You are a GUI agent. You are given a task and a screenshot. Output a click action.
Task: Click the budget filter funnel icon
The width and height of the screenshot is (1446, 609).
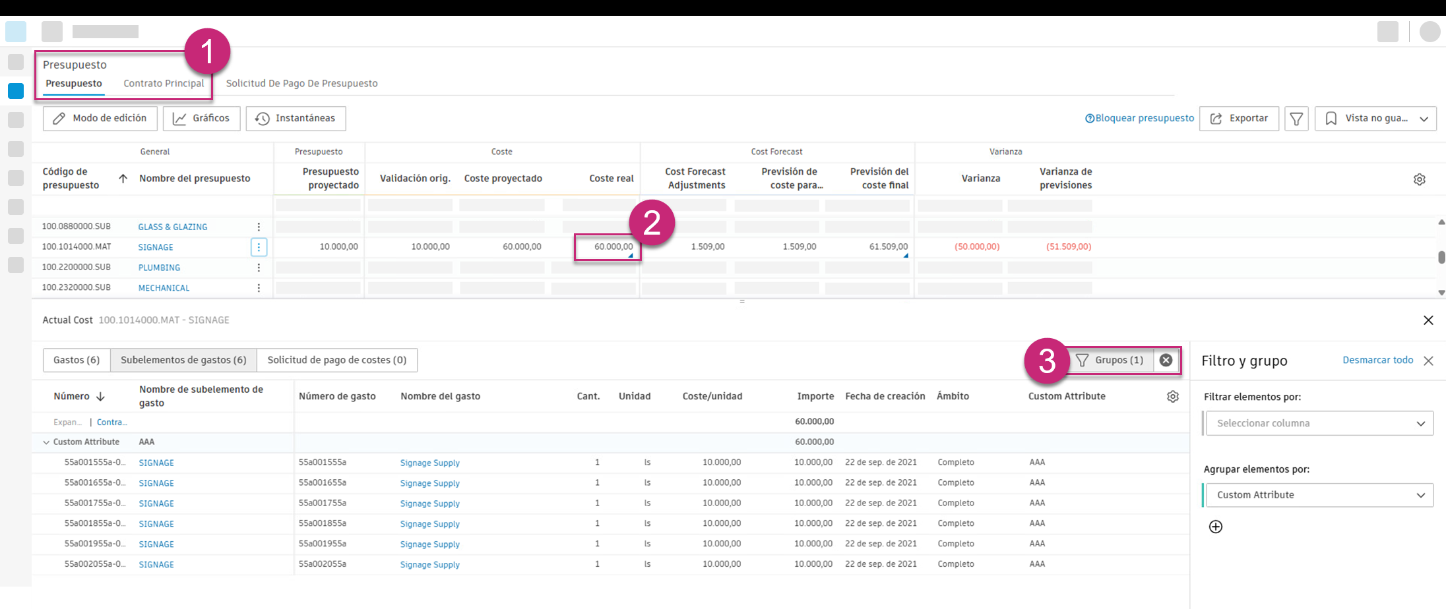coord(1296,119)
